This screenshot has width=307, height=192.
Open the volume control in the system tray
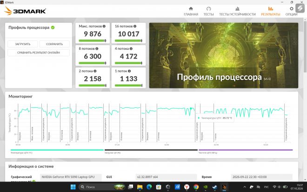(279, 187)
